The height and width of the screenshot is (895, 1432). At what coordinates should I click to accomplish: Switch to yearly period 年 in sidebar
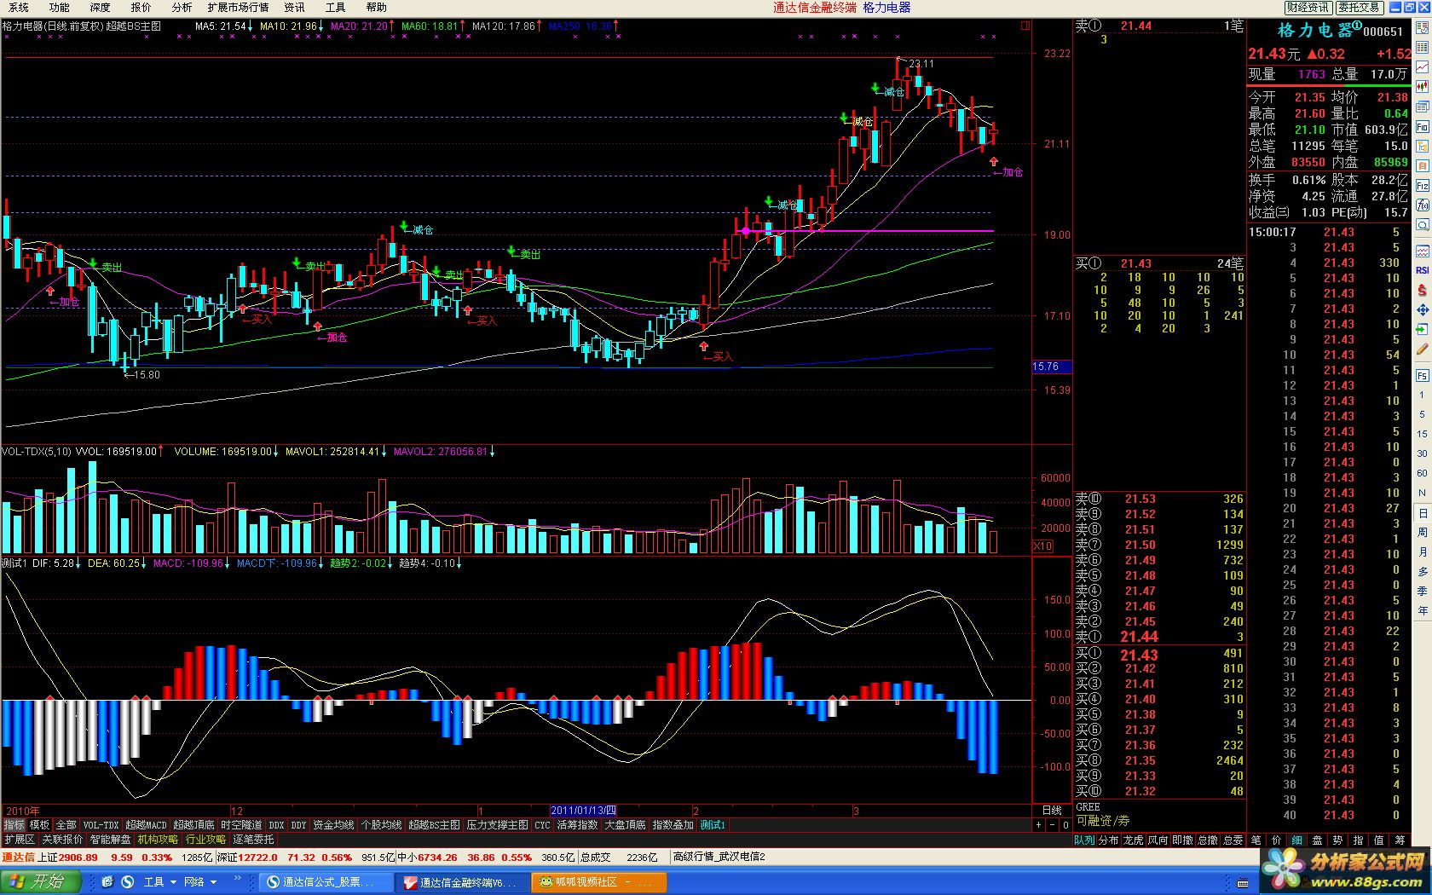(1422, 610)
